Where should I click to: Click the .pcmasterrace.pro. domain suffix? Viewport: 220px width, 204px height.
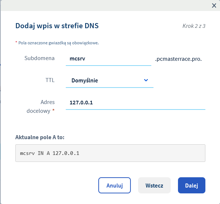coord(178,59)
